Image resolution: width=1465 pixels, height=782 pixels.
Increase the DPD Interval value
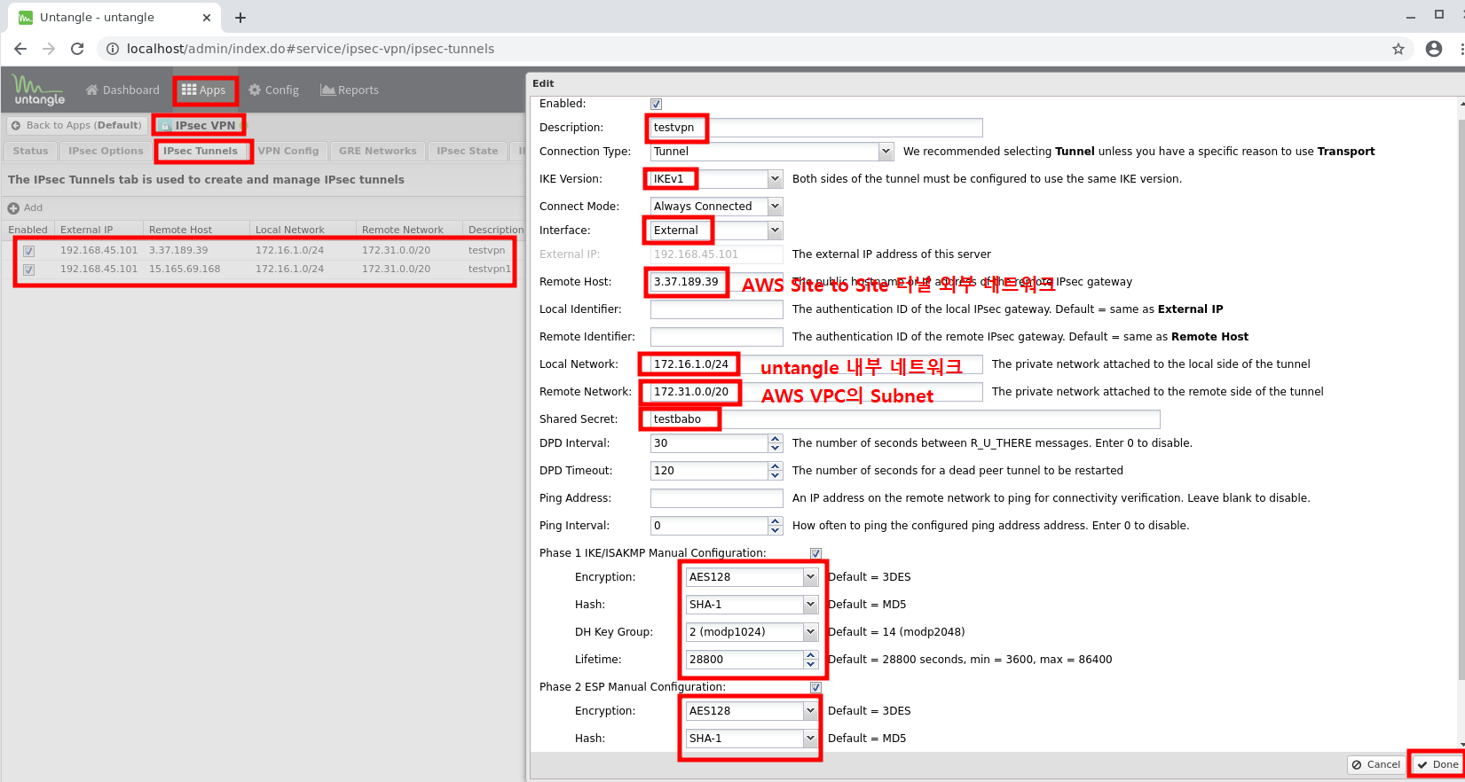(x=776, y=439)
